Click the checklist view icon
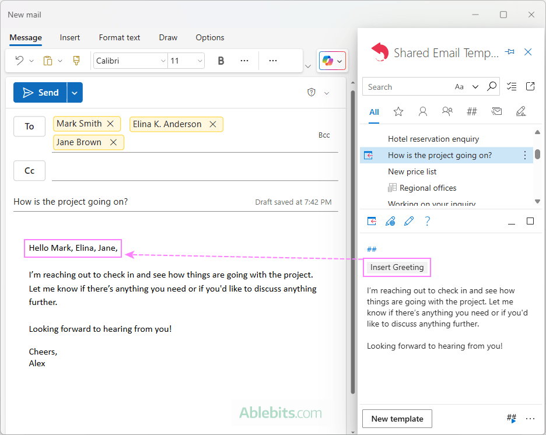Screen dimensions: 546x435 click(x=511, y=86)
